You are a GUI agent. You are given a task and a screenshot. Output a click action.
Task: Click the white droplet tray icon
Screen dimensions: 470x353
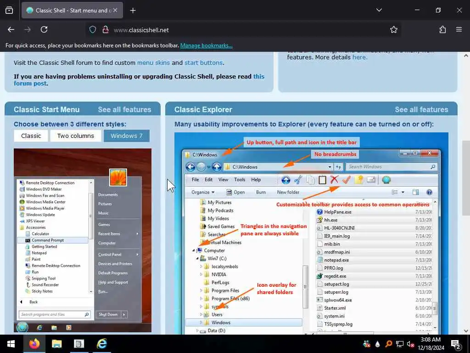(x=377, y=344)
